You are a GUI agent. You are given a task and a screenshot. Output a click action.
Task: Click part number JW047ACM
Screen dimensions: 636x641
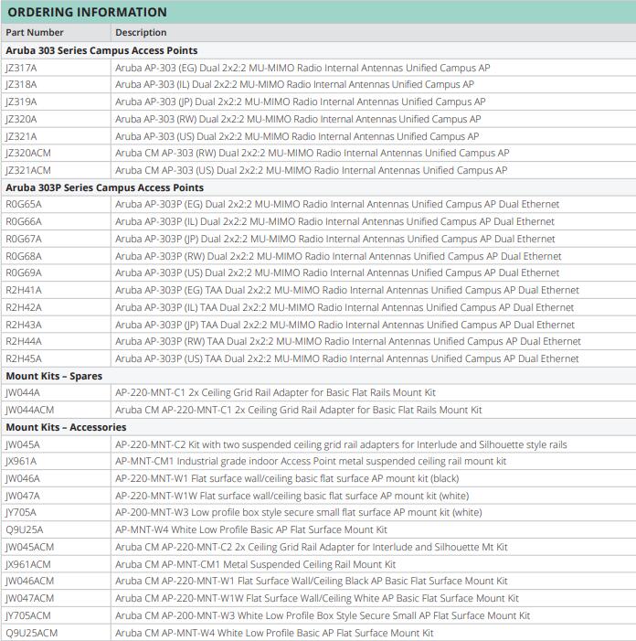pyautogui.click(x=30, y=599)
